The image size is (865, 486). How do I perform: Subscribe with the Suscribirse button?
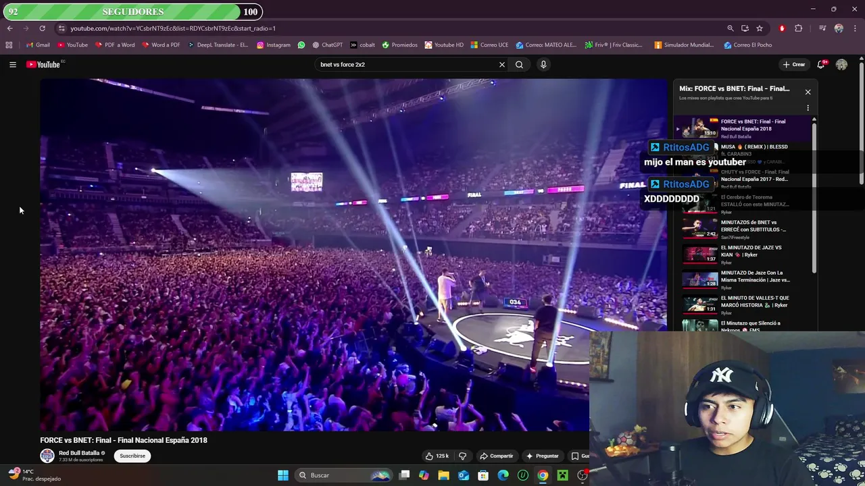pos(132,456)
